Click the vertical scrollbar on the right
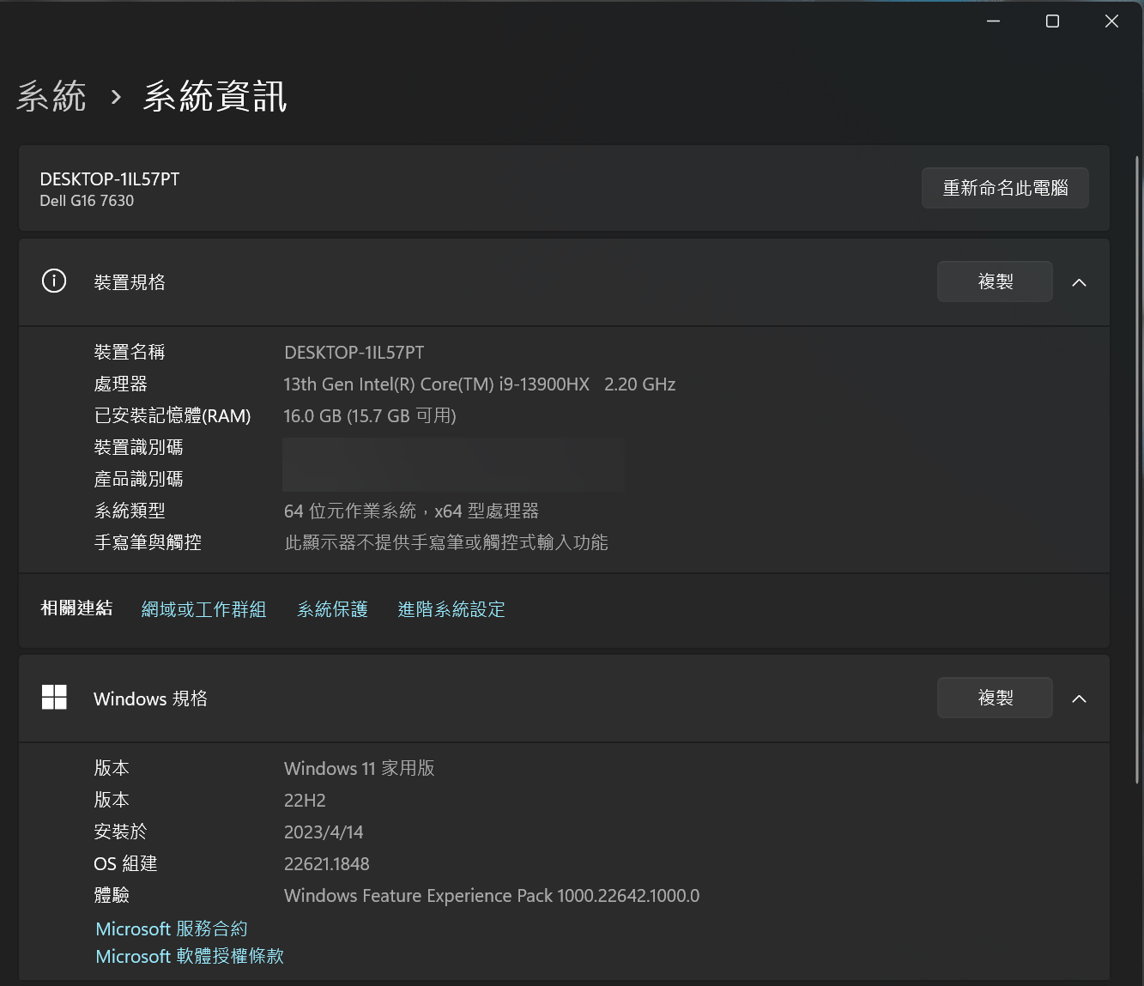 [x=1138, y=469]
